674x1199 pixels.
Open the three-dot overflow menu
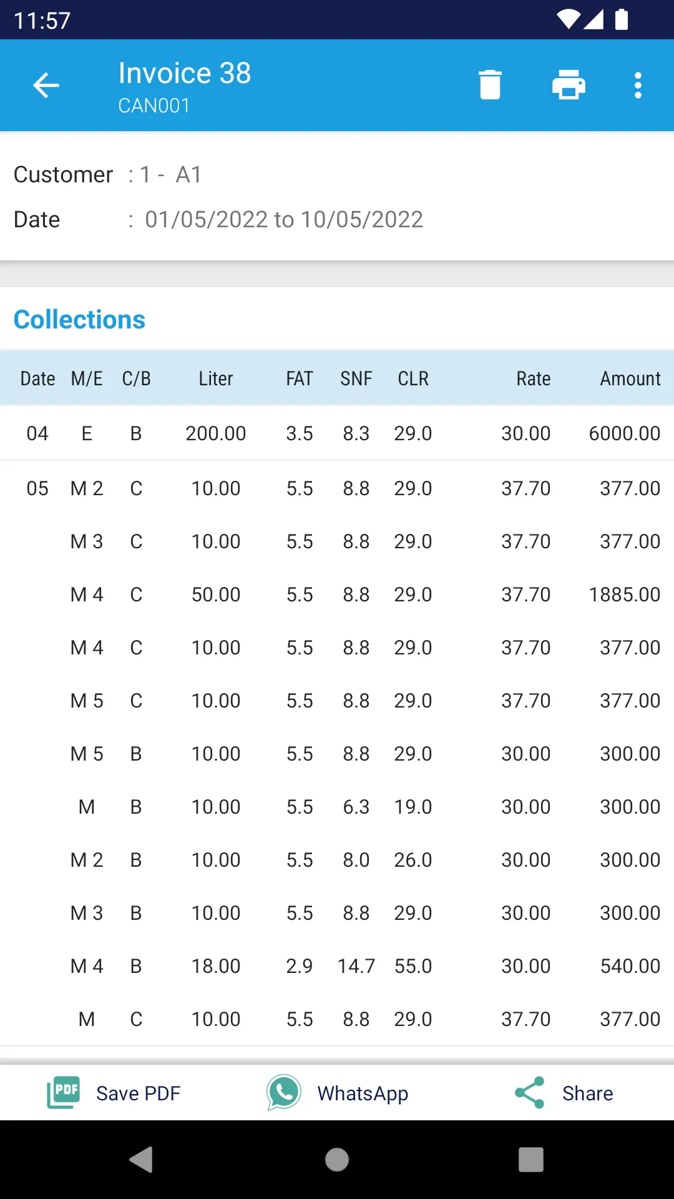[638, 85]
